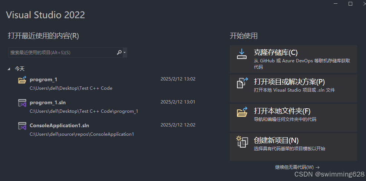
Task: Collapse the 今天 group triangle
Action: click(9, 69)
